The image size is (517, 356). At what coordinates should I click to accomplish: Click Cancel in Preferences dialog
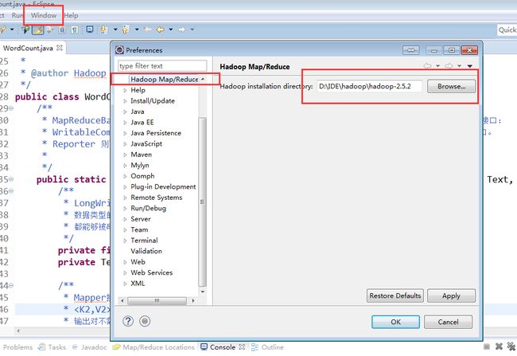448,322
